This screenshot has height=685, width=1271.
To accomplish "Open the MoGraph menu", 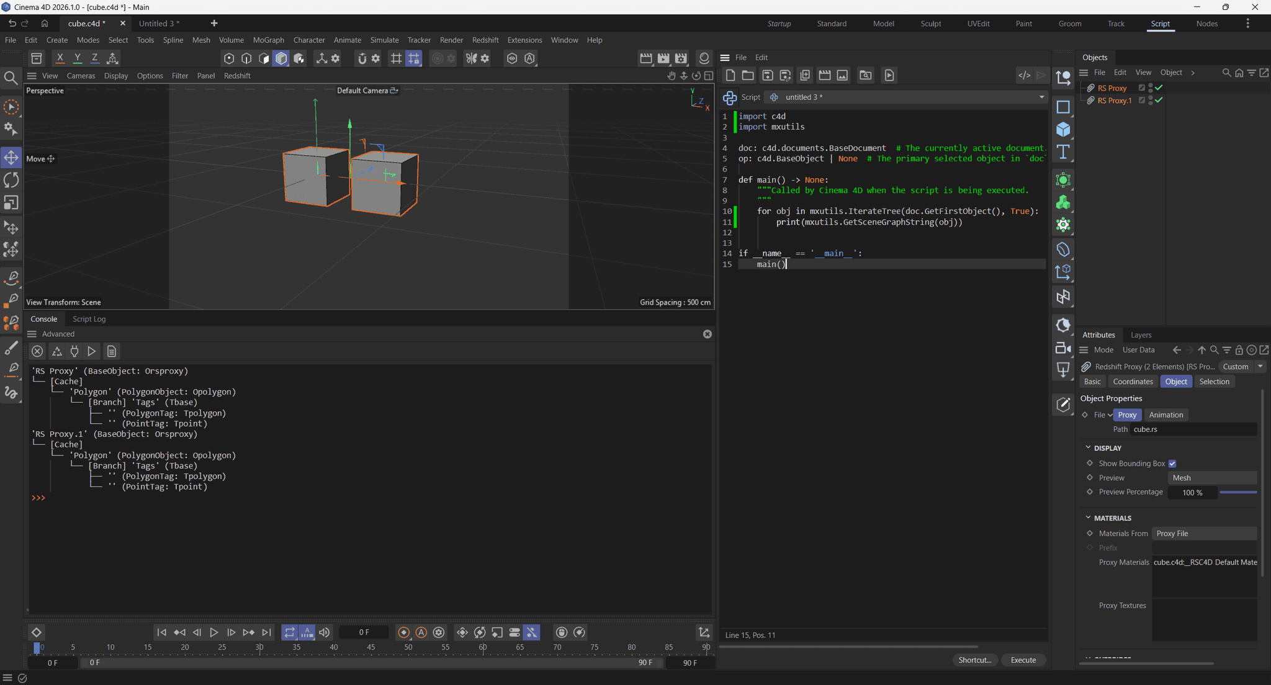I will click(268, 40).
